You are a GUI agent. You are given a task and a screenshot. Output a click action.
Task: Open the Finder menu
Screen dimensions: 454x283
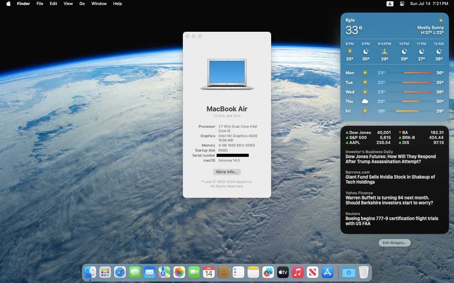coord(24,4)
